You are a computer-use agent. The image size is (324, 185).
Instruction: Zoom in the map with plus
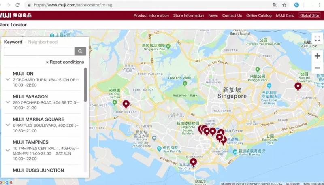pos(317,56)
